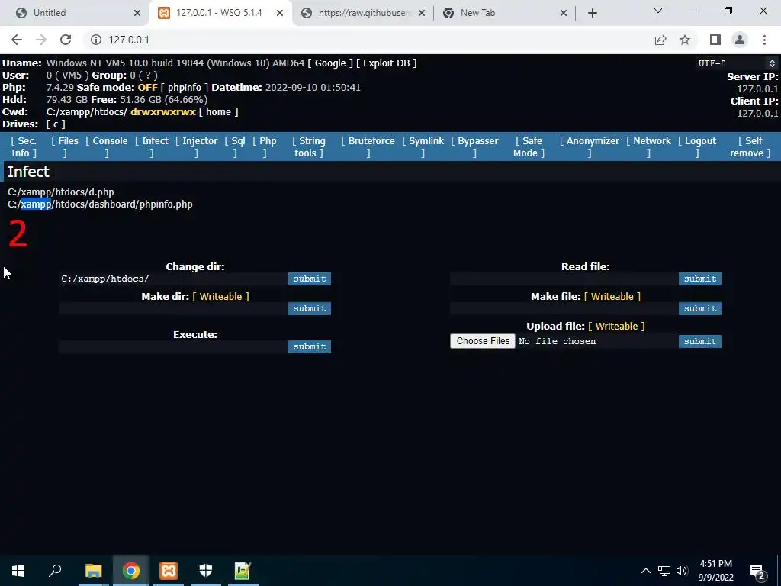Open the tab search chevron
The height and width of the screenshot is (586, 781).
(x=658, y=11)
